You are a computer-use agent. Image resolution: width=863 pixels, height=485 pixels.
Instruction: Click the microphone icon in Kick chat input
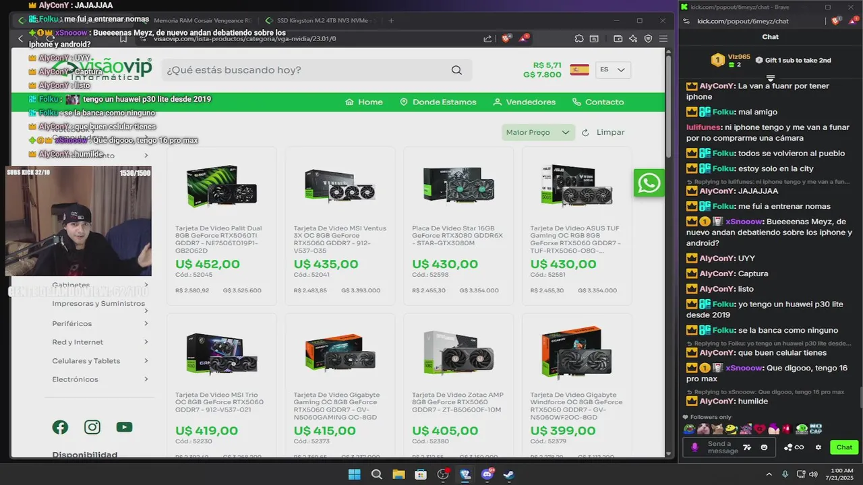coord(695,447)
